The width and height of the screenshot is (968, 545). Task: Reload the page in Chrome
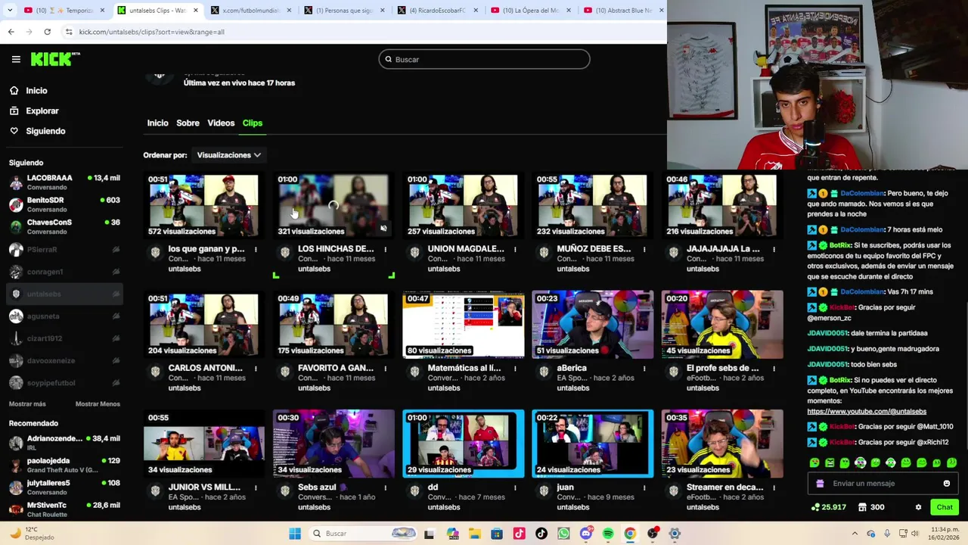point(47,32)
